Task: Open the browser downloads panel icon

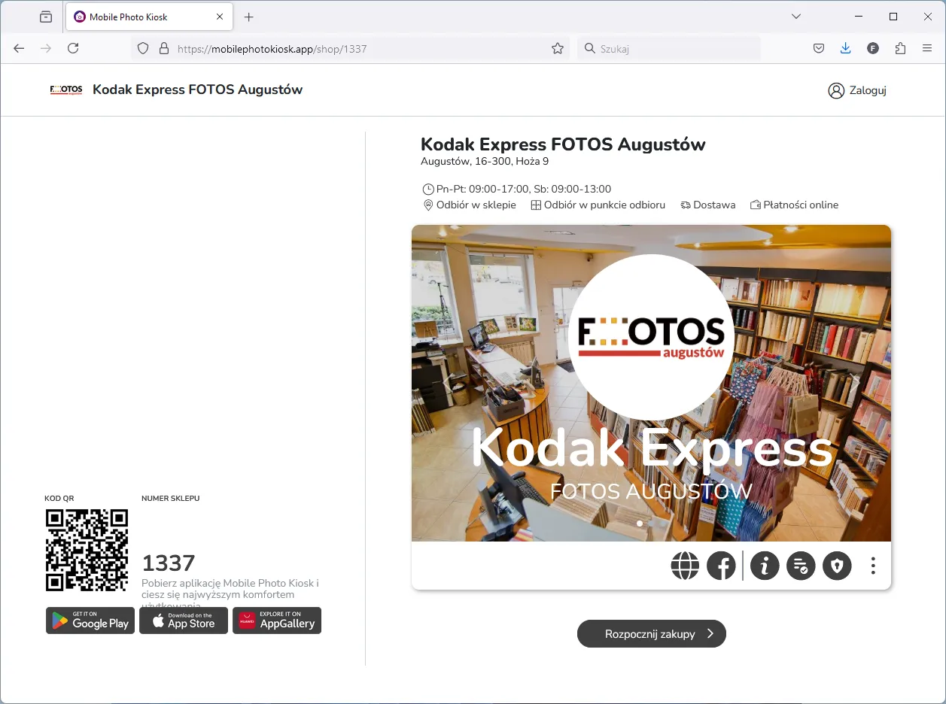Action: pyautogui.click(x=845, y=47)
